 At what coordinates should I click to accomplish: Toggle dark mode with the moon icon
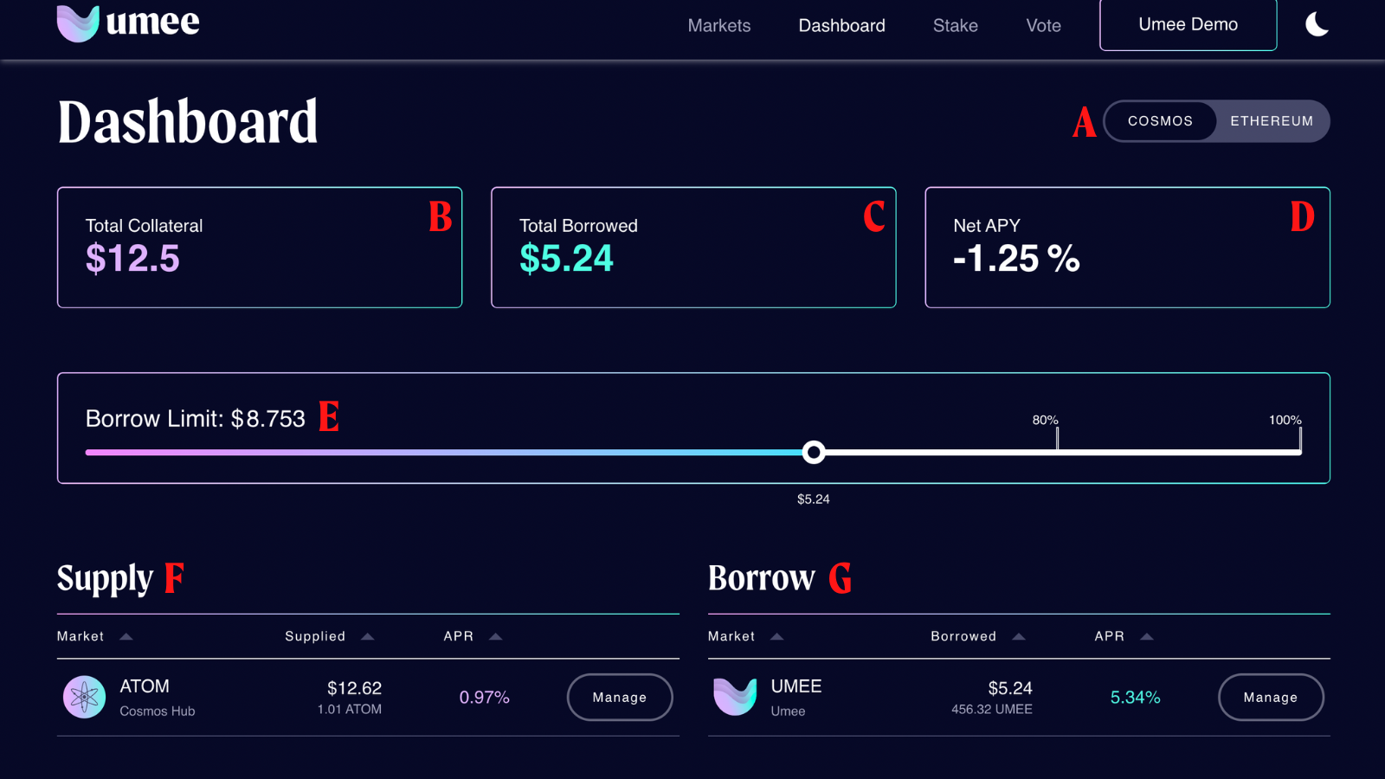[x=1317, y=24]
